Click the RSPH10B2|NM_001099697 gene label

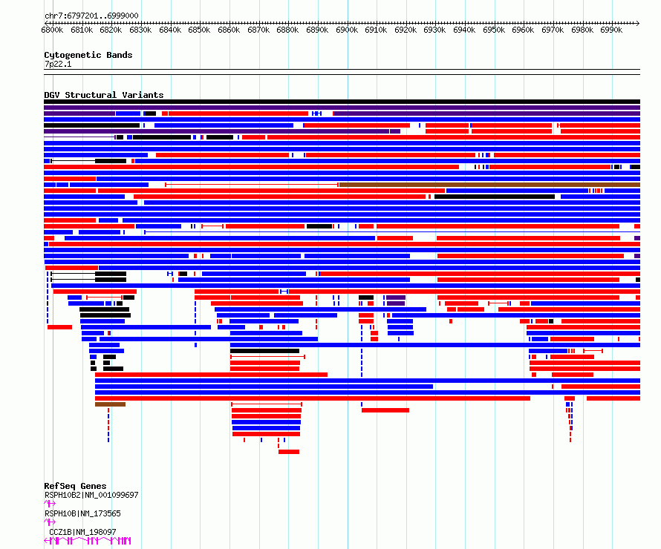[91, 495]
